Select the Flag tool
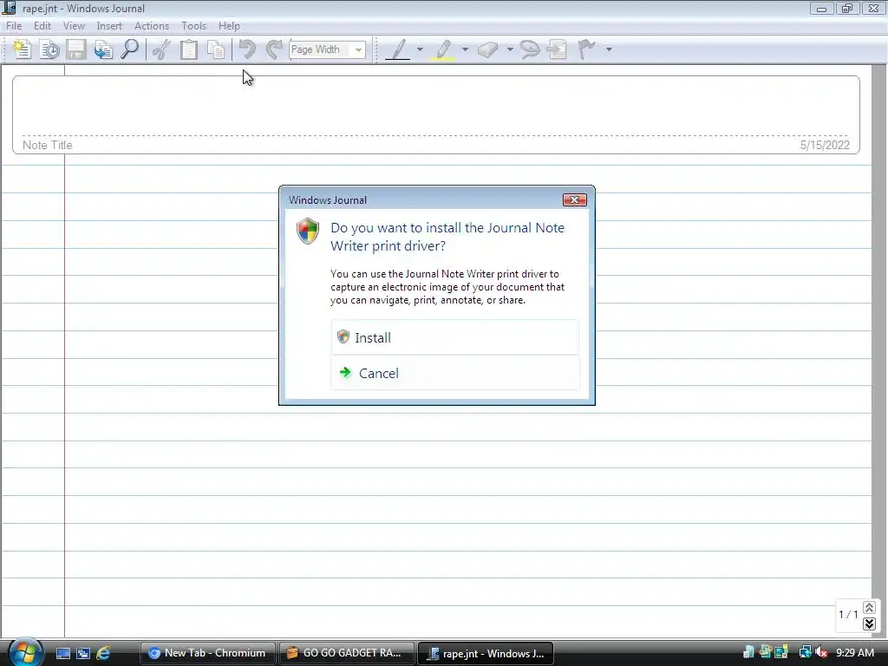The image size is (888, 666). click(x=587, y=49)
